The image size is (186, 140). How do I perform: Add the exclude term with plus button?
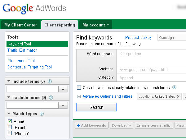point(63,105)
